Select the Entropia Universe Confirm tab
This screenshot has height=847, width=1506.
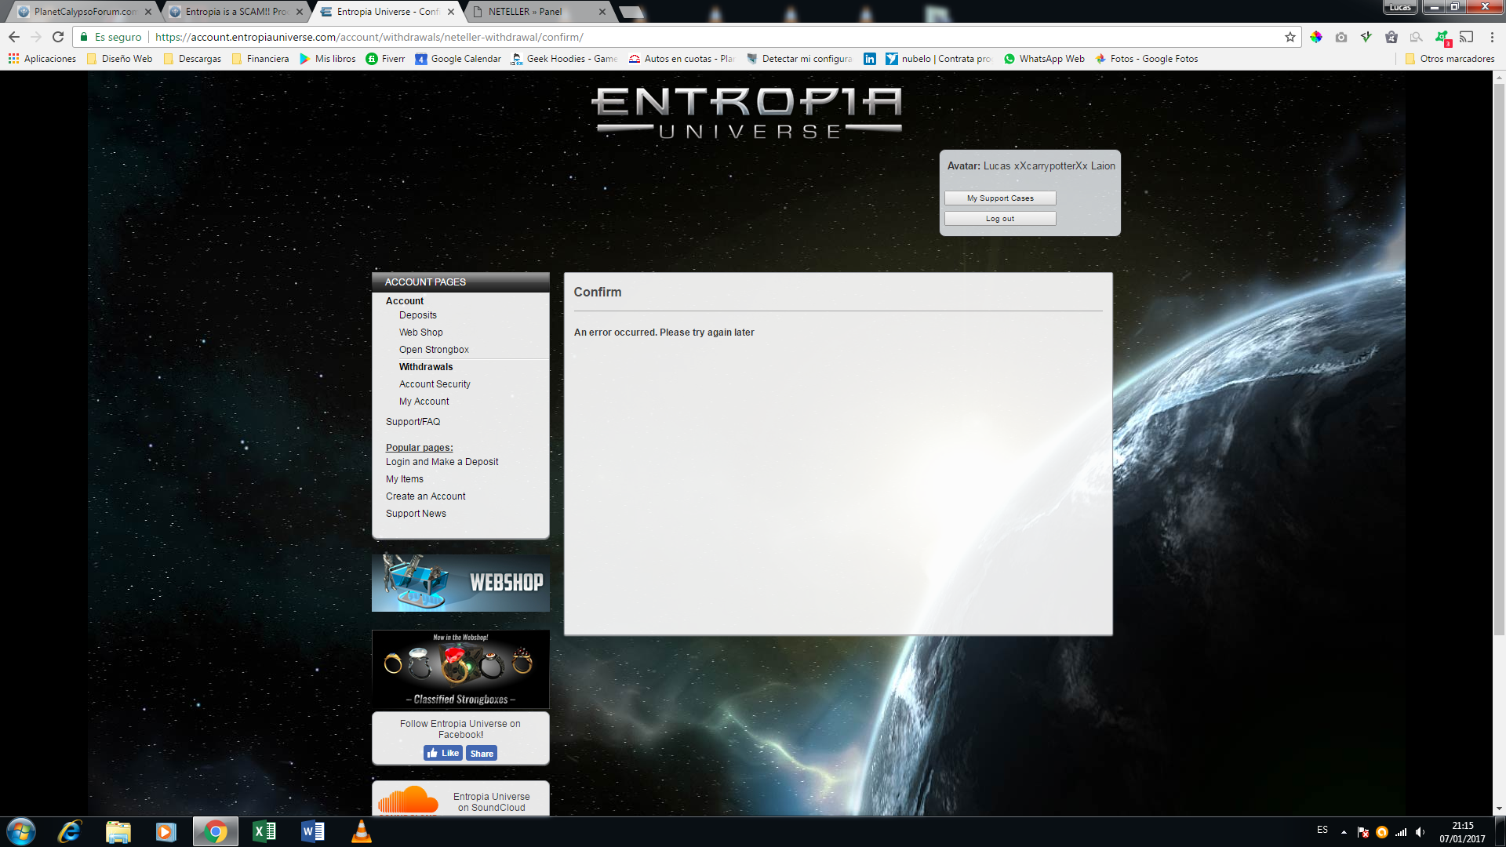pos(386,12)
